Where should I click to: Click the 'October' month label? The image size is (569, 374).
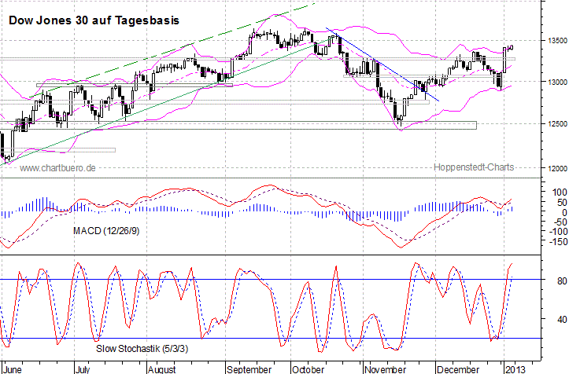(308, 369)
